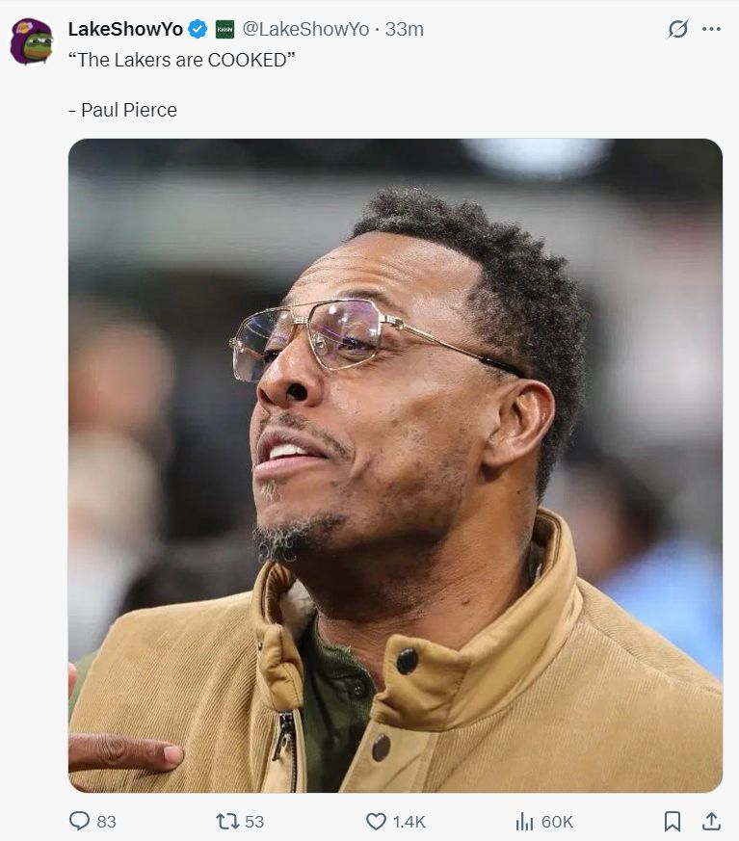739x841 pixels.
Task: Open the LakeShowYo display name profile link
Action: click(125, 30)
